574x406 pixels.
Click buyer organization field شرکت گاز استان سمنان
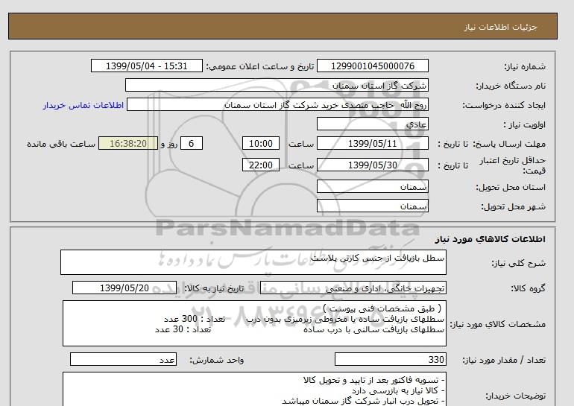(277, 86)
